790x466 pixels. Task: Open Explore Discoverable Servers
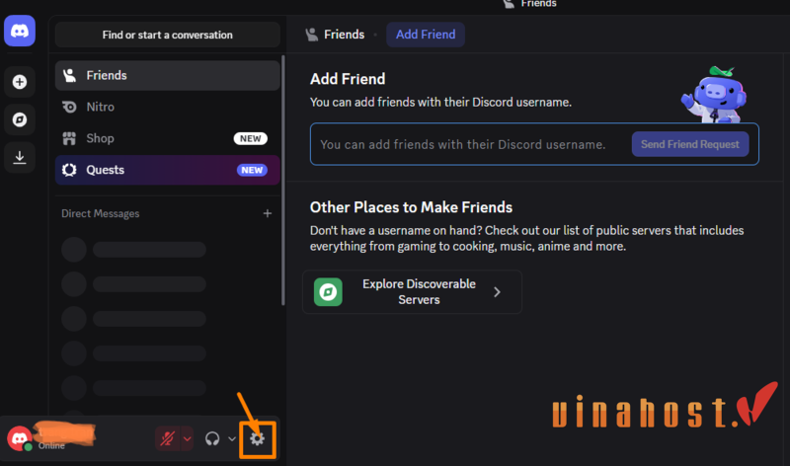click(412, 291)
